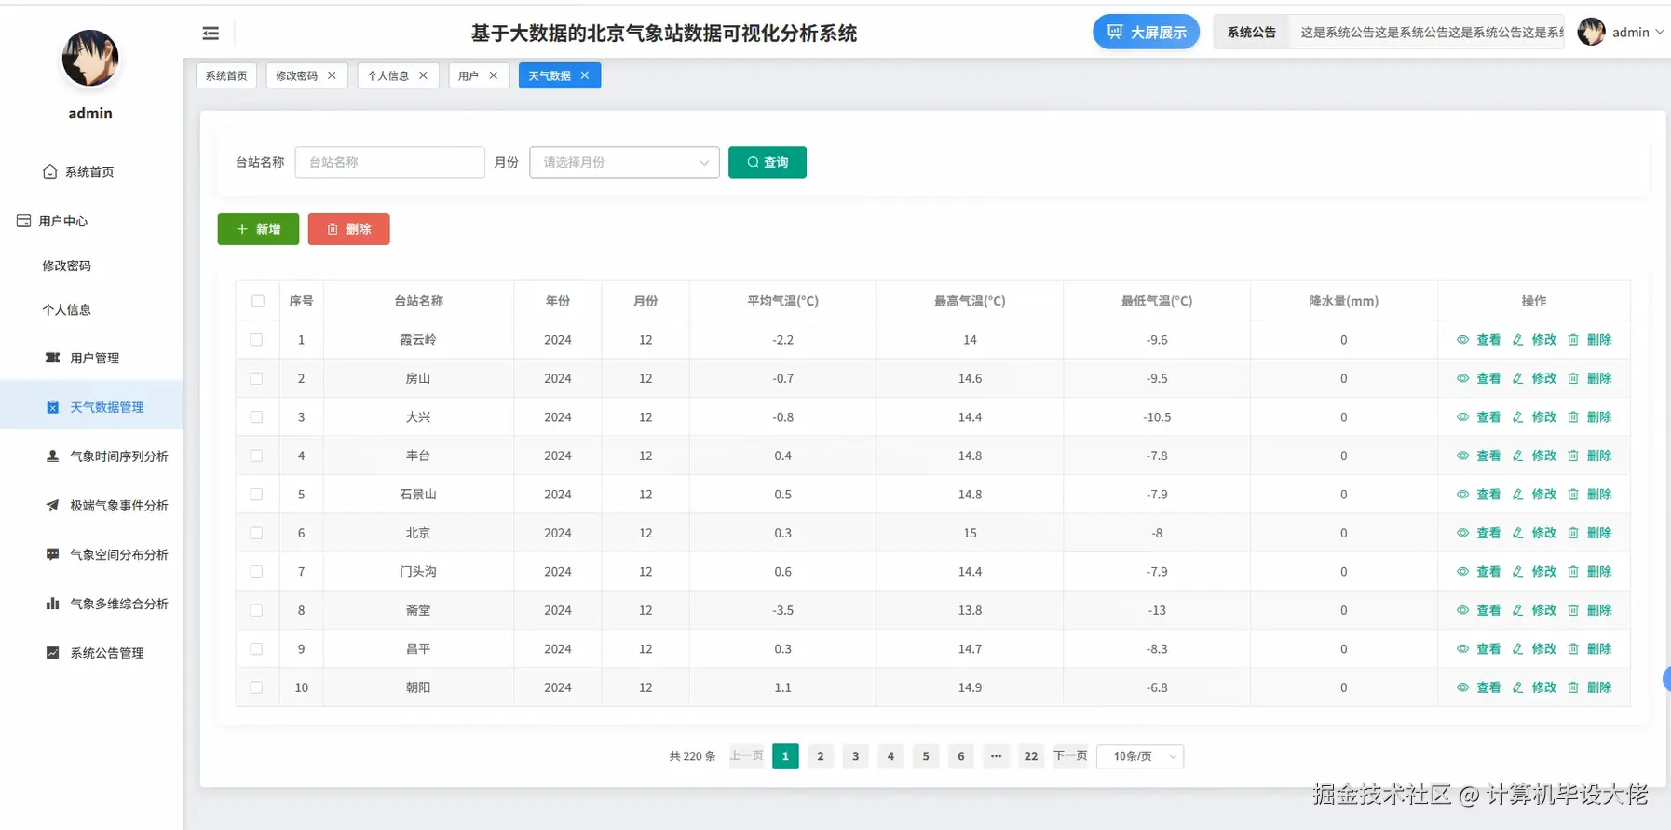Check the checkbox for row 北京

click(x=256, y=533)
